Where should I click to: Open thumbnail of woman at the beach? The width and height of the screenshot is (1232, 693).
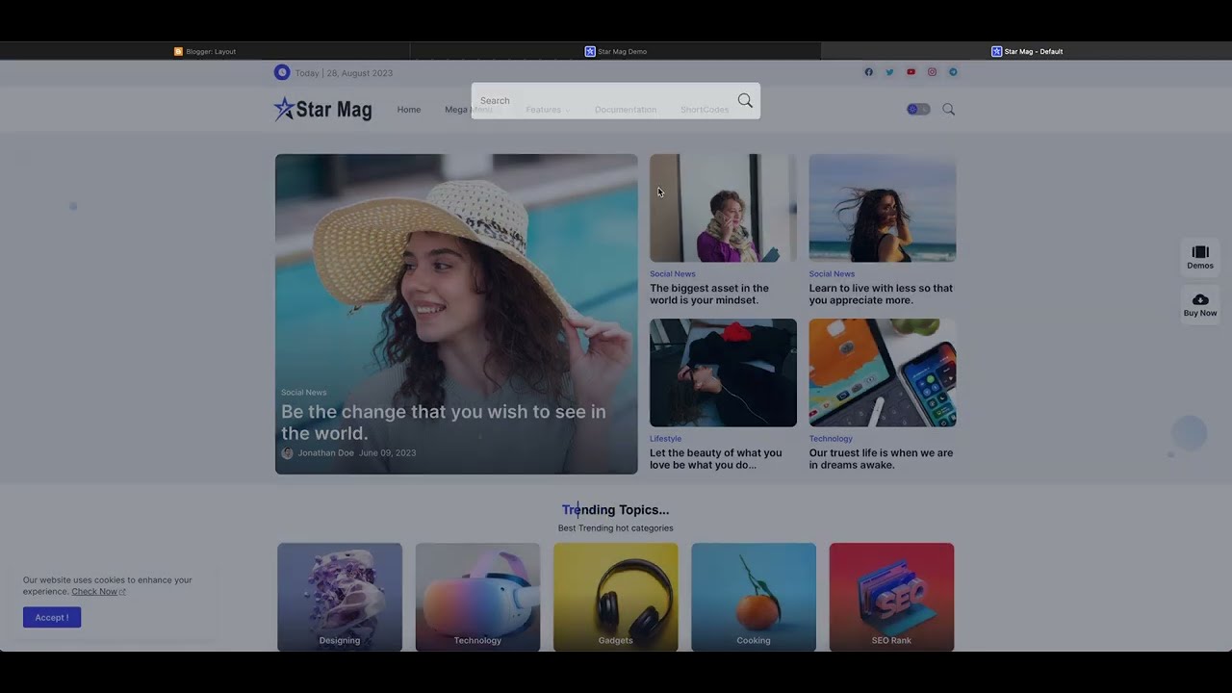point(883,208)
